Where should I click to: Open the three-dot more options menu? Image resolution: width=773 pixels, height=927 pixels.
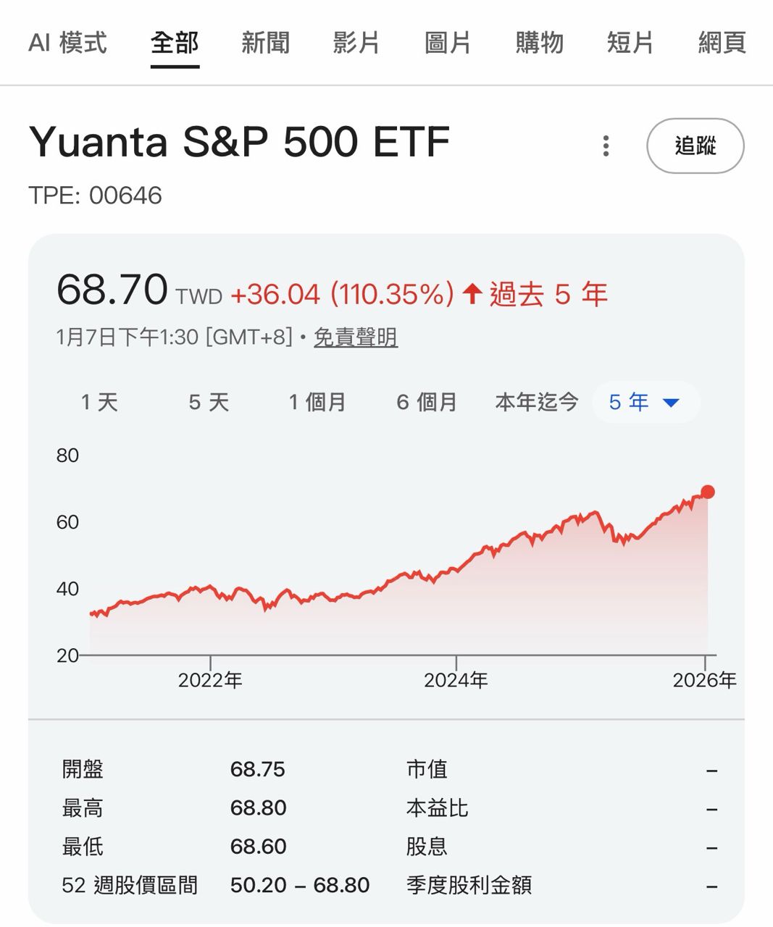(606, 146)
